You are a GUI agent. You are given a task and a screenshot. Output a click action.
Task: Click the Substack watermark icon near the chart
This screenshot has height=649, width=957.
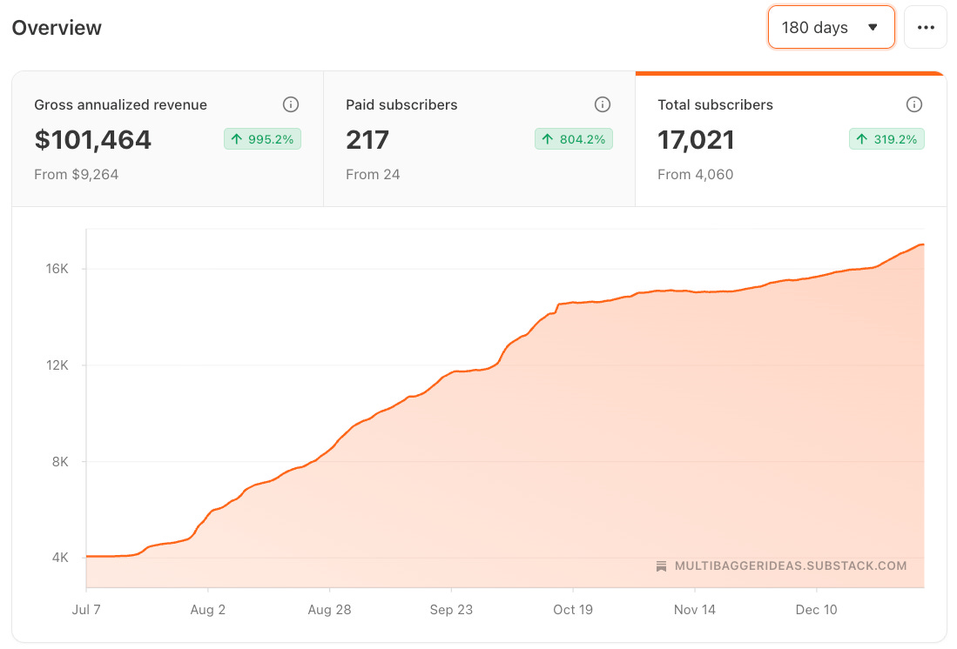click(661, 565)
